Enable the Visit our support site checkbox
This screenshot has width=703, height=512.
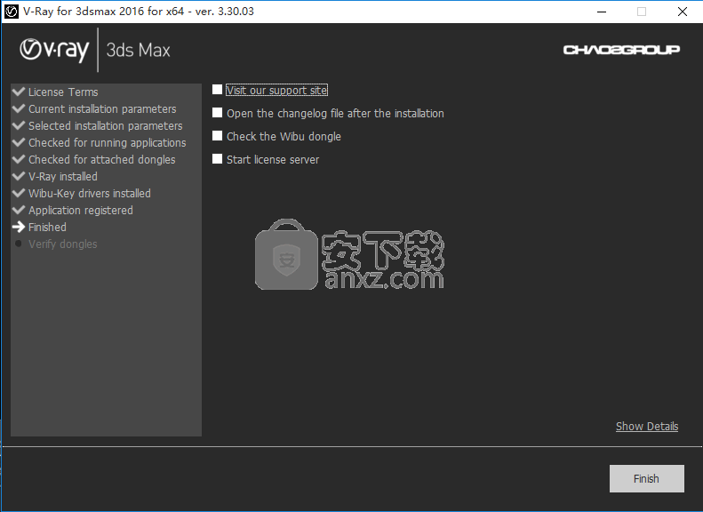(x=217, y=90)
